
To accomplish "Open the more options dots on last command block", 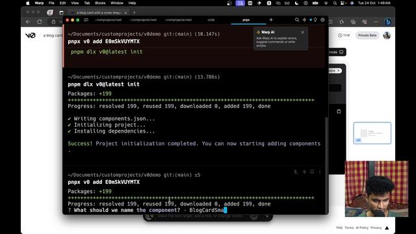I will click(320, 172).
